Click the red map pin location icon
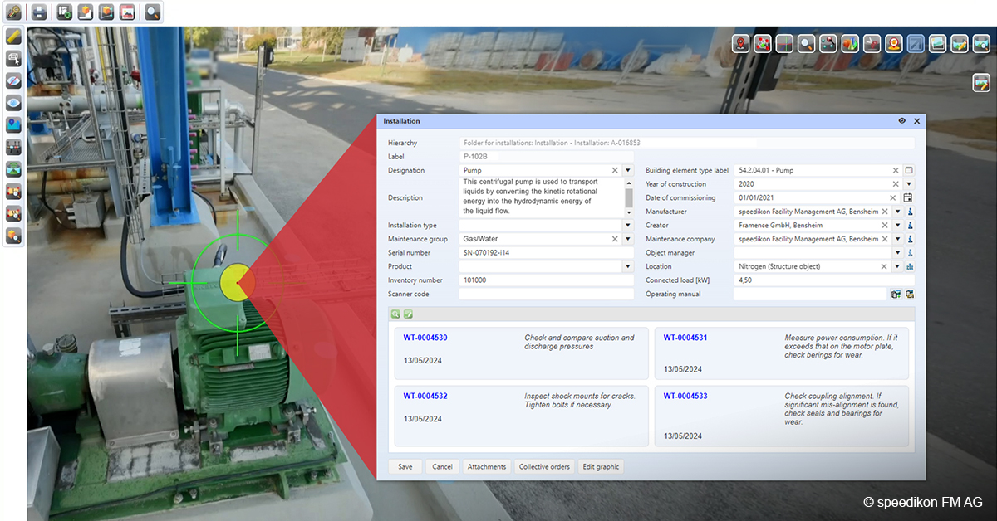The width and height of the screenshot is (997, 521). (x=741, y=44)
